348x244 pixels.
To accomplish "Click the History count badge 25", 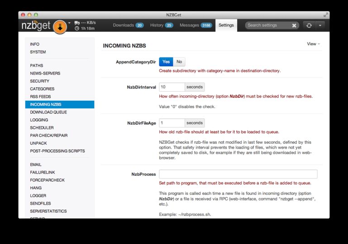I will point(169,25).
